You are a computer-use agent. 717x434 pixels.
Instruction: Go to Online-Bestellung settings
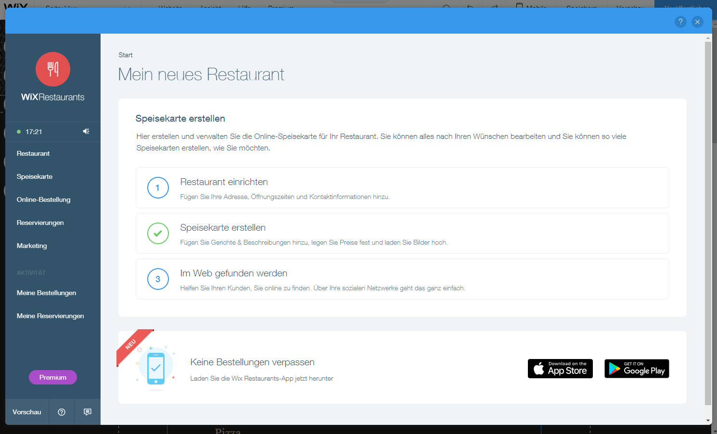43,199
